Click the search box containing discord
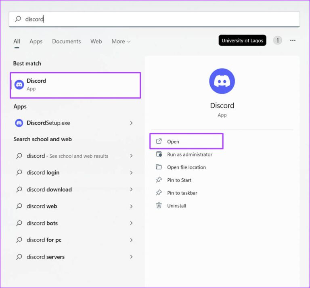 pos(154,19)
